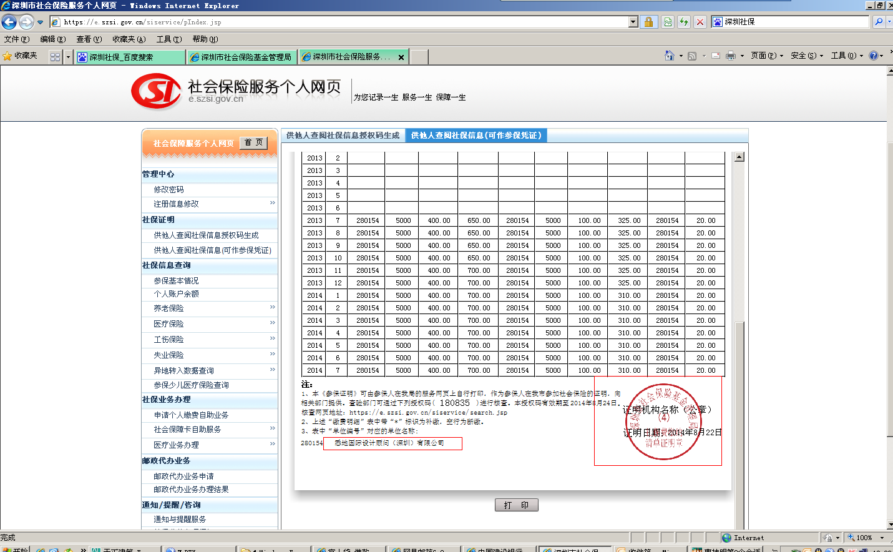Click the browser Forward arrow button
This screenshot has height=552, width=893.
pyautogui.click(x=26, y=22)
